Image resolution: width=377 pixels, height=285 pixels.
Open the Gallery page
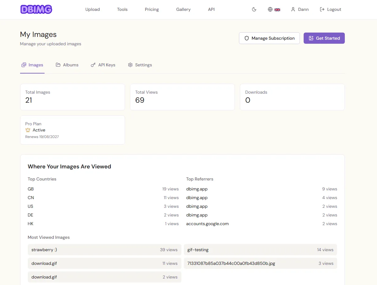point(183,9)
